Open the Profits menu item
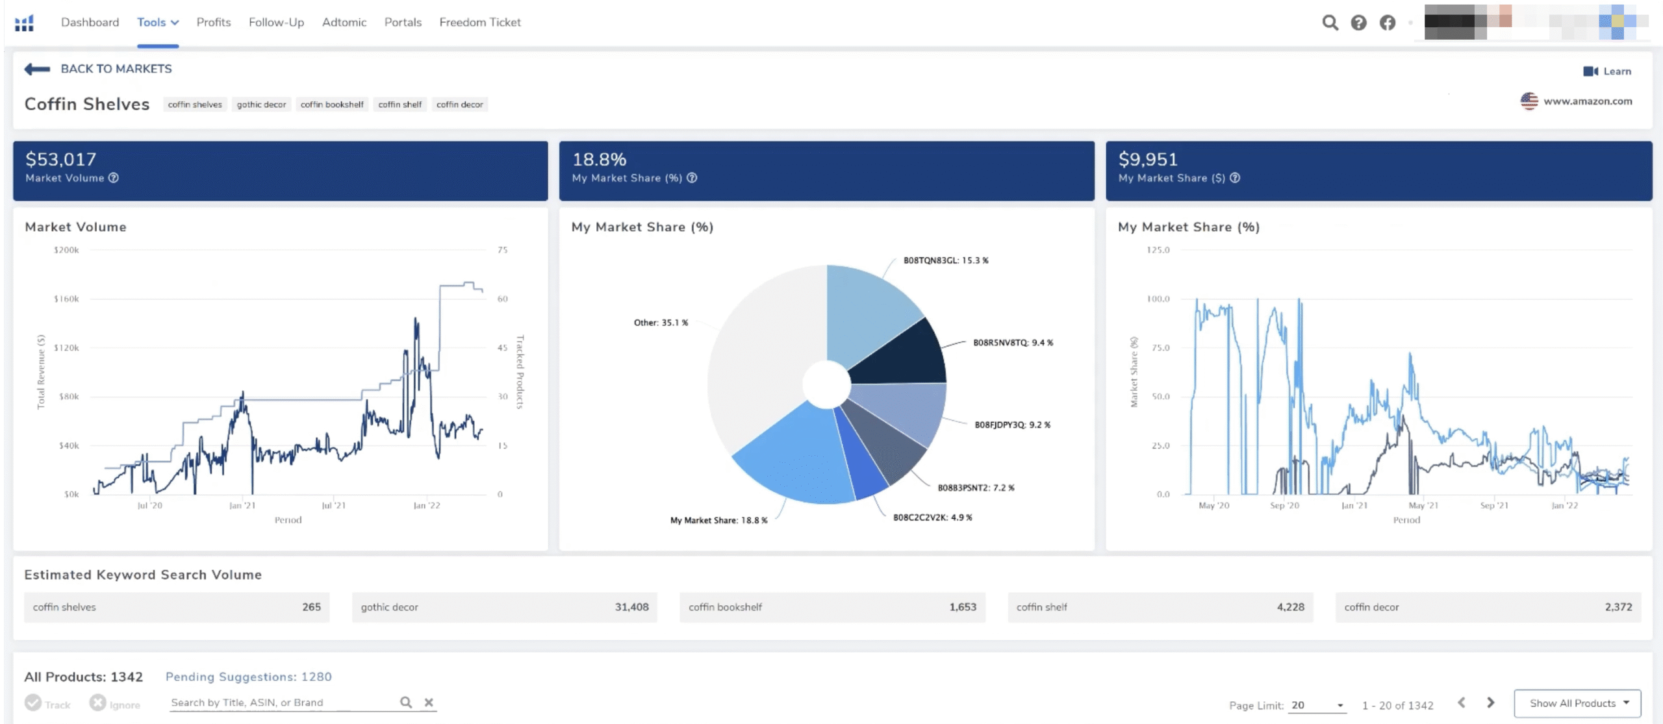This screenshot has width=1663, height=724. click(x=214, y=22)
